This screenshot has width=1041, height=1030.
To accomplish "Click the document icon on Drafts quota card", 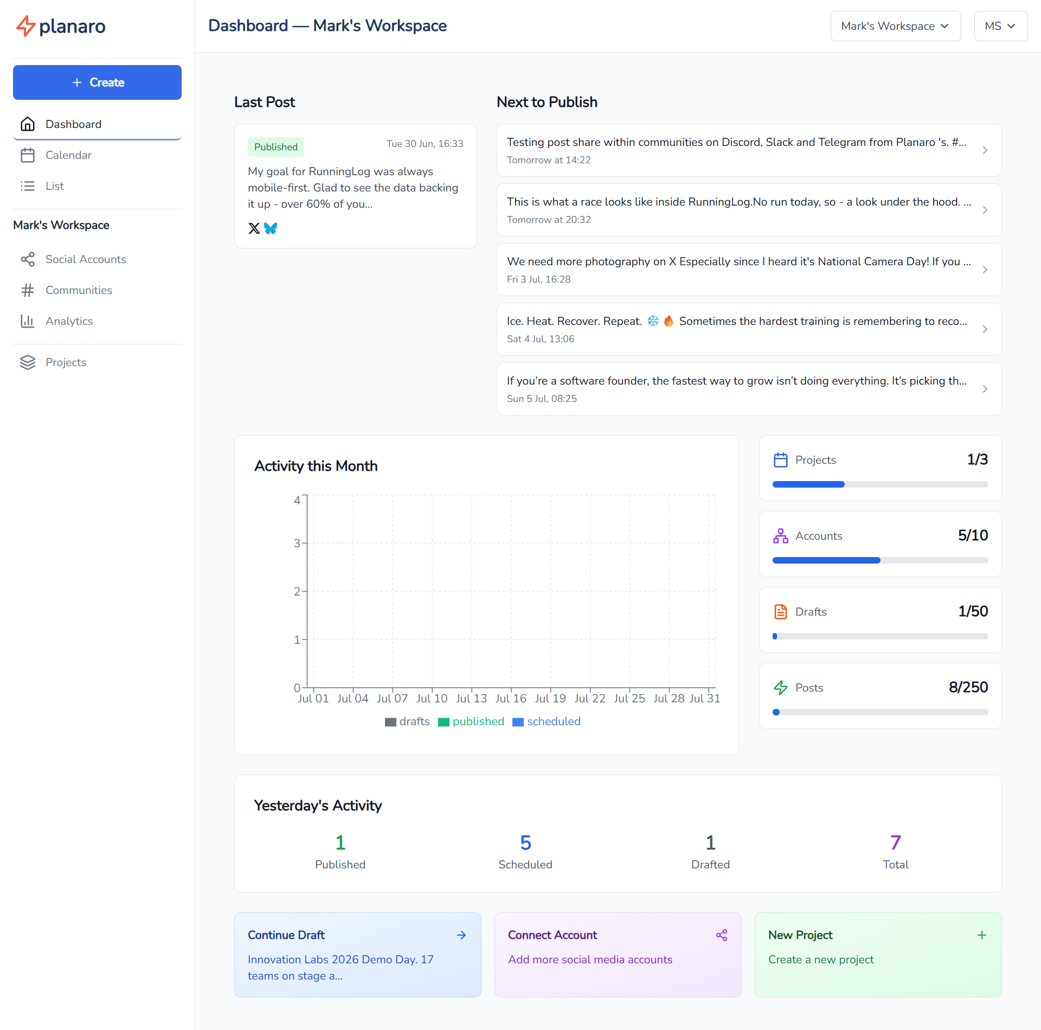I will pos(781,612).
